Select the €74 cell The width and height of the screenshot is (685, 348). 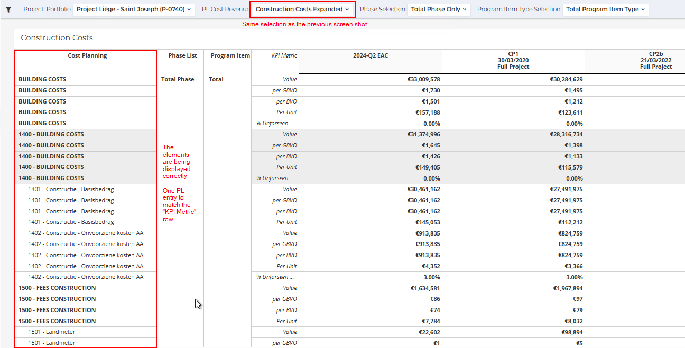[x=435, y=311]
